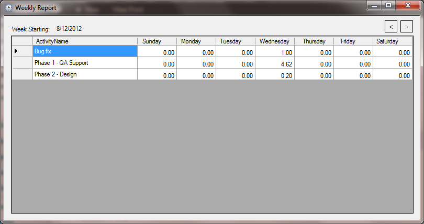The width and height of the screenshot is (424, 224).
Task: Click the next week arrow button
Action: tap(406, 27)
